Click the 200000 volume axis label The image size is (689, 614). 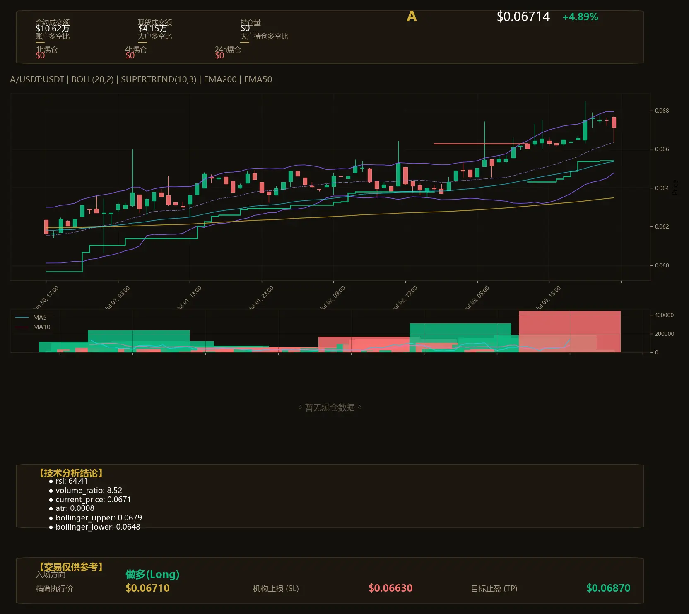(664, 334)
